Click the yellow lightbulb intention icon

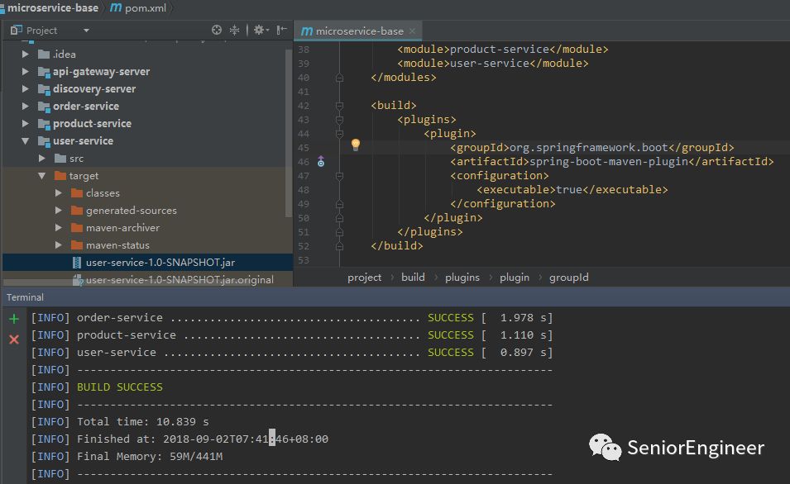pyautogui.click(x=356, y=145)
